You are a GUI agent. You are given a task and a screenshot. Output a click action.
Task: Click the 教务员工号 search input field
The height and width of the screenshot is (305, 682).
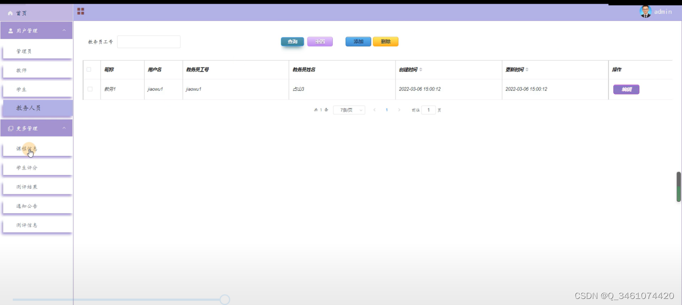(x=149, y=42)
